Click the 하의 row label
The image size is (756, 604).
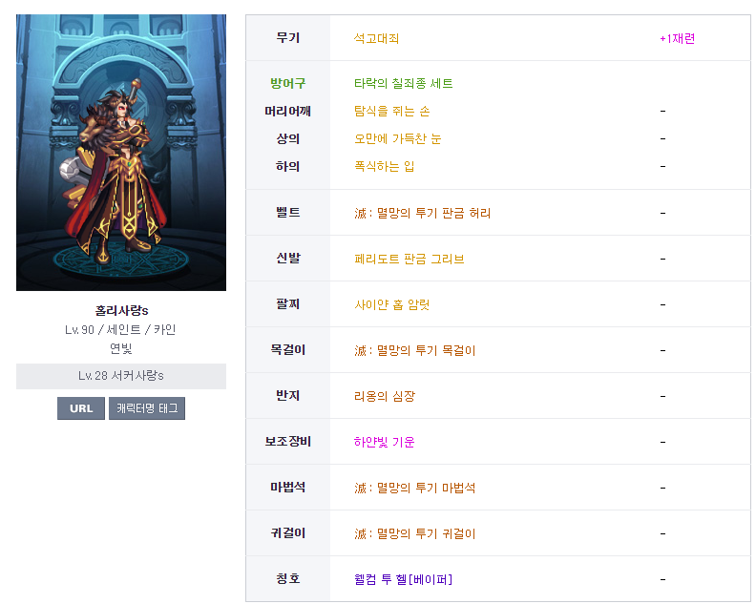click(x=288, y=166)
